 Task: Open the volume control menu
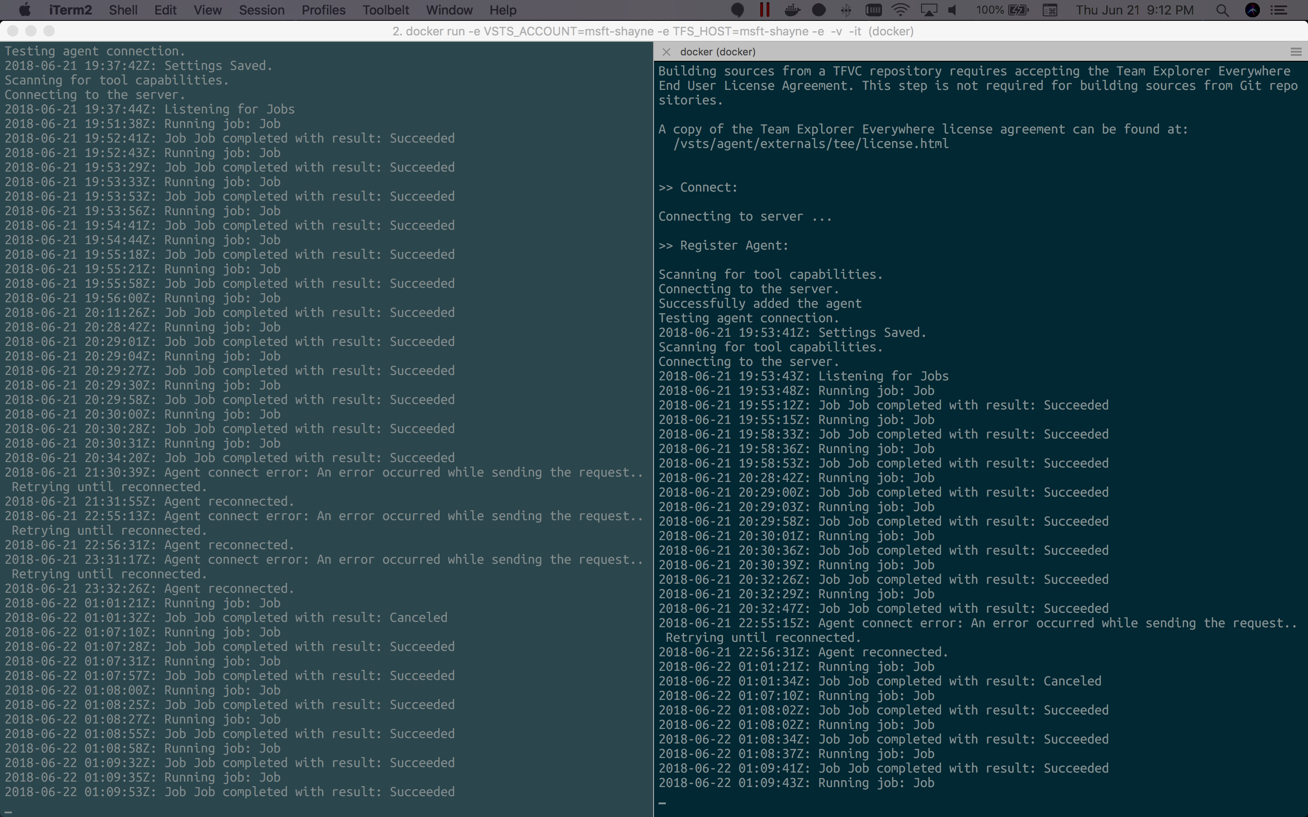953,10
